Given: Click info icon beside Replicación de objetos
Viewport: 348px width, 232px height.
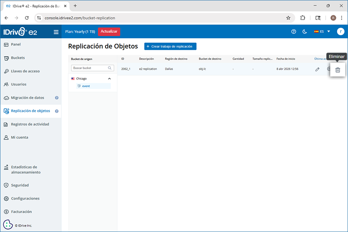Looking at the screenshot, I should 57,111.
